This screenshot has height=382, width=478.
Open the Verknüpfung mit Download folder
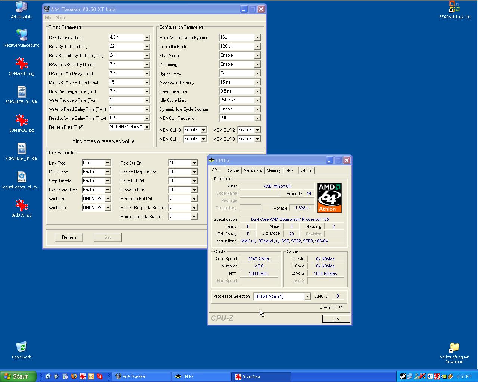(x=454, y=348)
